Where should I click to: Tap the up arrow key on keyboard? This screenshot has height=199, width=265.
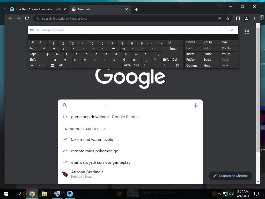(x=154, y=59)
